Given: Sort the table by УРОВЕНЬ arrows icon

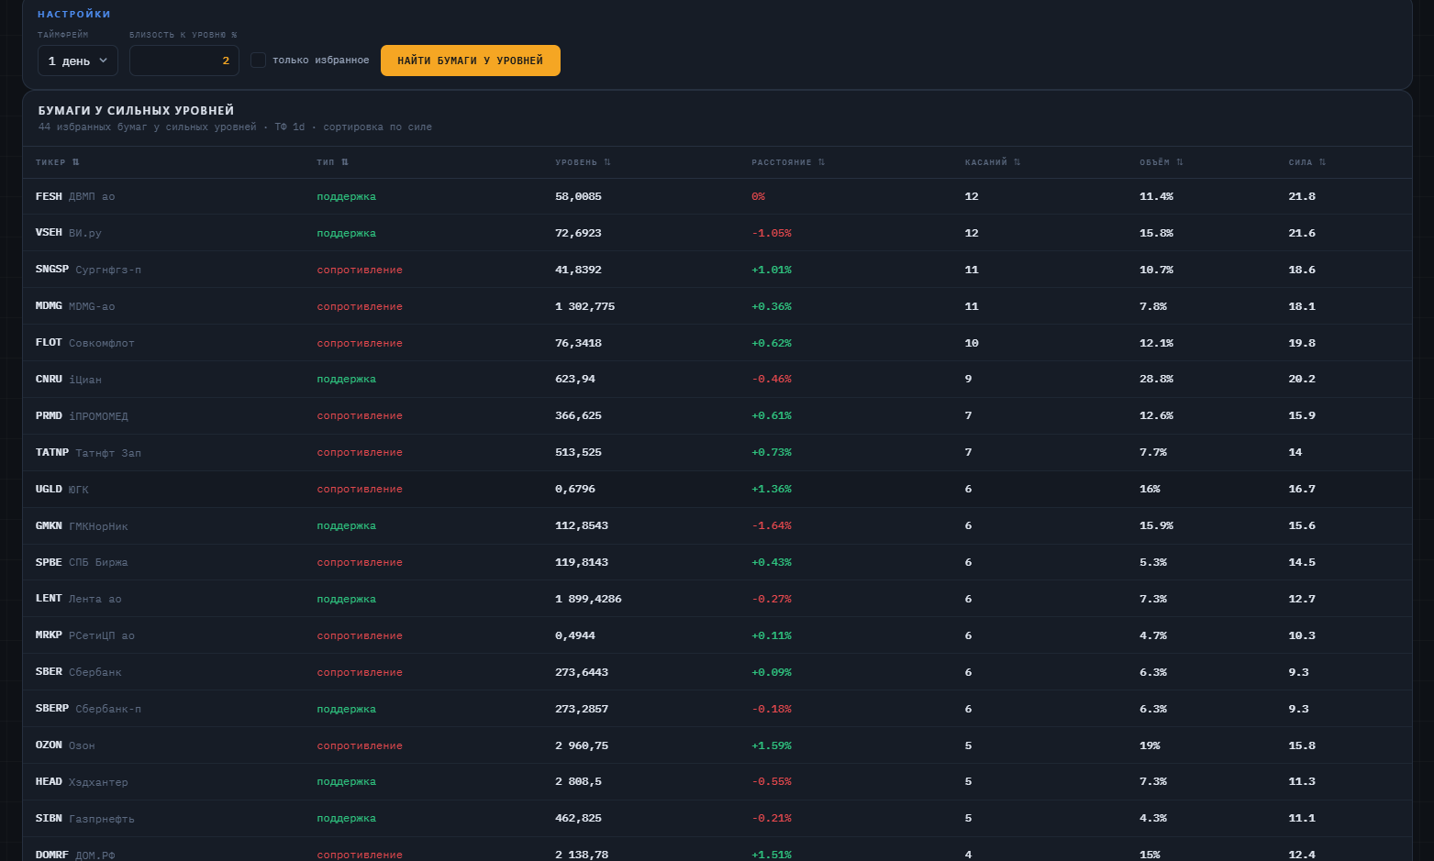Looking at the screenshot, I should click(x=607, y=162).
